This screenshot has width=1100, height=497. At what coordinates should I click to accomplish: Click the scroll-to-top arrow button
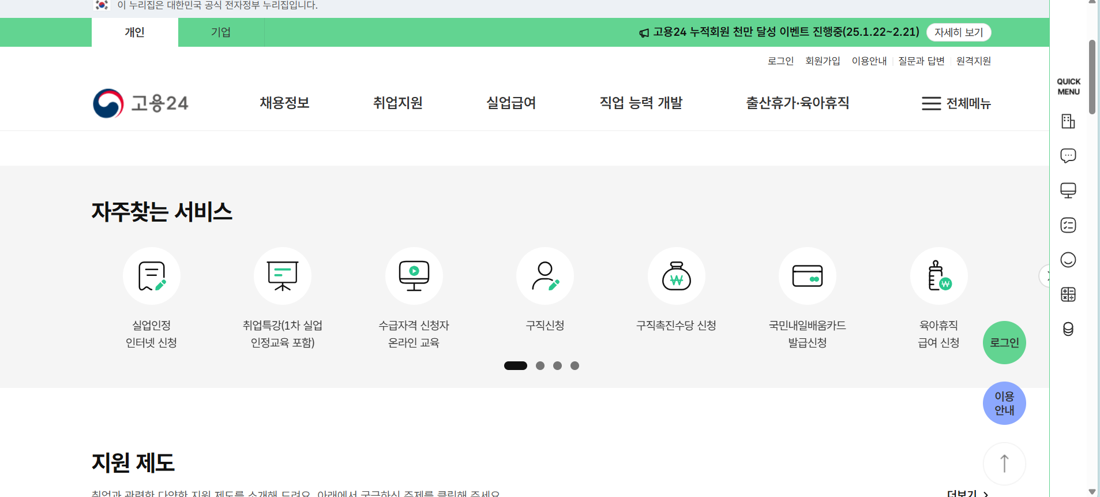(x=1004, y=464)
